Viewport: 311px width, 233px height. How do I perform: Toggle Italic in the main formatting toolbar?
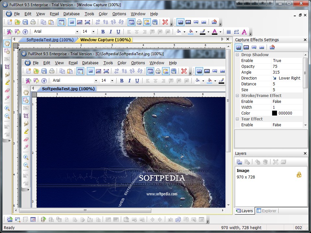pos(111,31)
